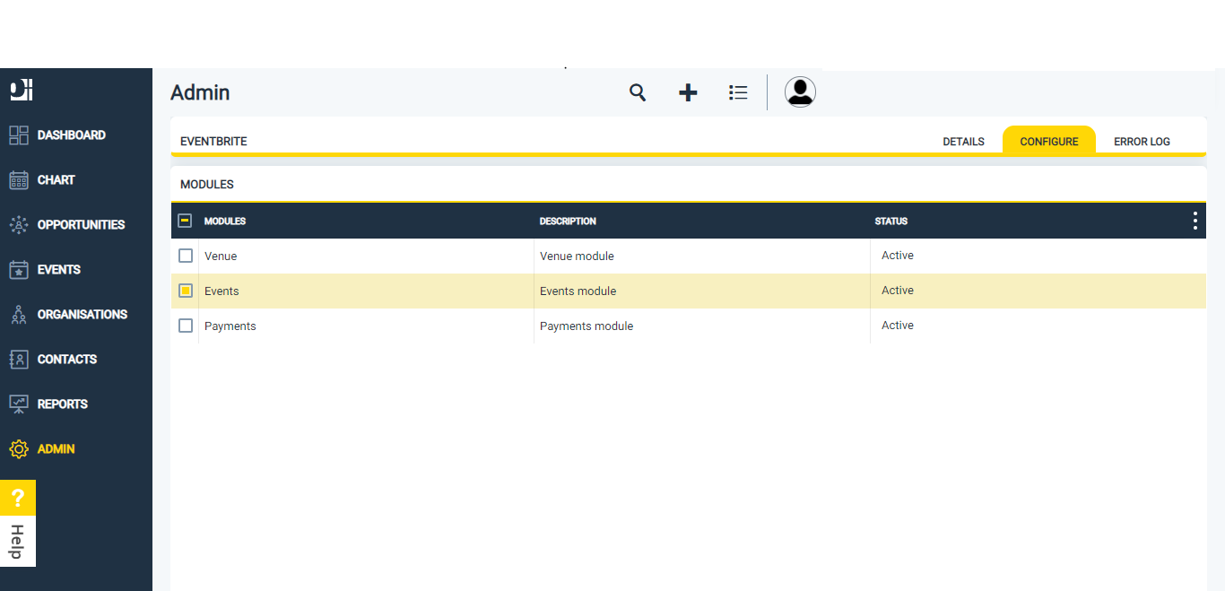Click the application logo in sidebar
This screenshot has height=591, width=1225.
(21, 90)
